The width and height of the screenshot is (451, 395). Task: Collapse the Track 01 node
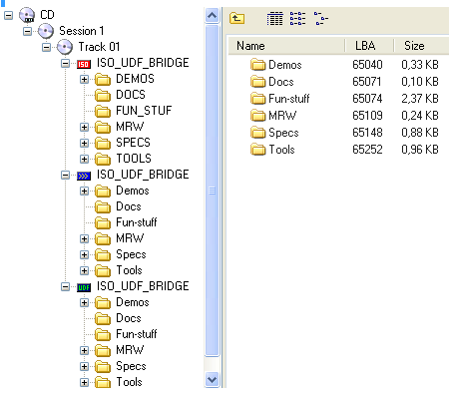click(46, 47)
